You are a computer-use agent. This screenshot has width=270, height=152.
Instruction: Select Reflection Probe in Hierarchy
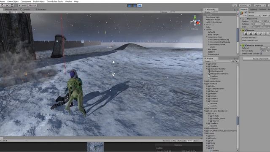coord(213,20)
